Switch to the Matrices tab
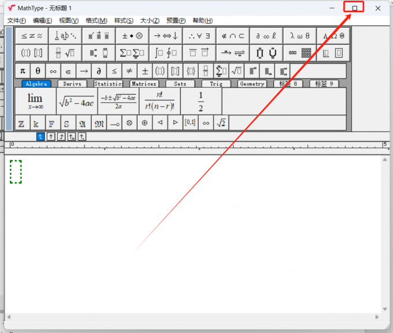Screen dimensions: 393x333 click(x=144, y=84)
